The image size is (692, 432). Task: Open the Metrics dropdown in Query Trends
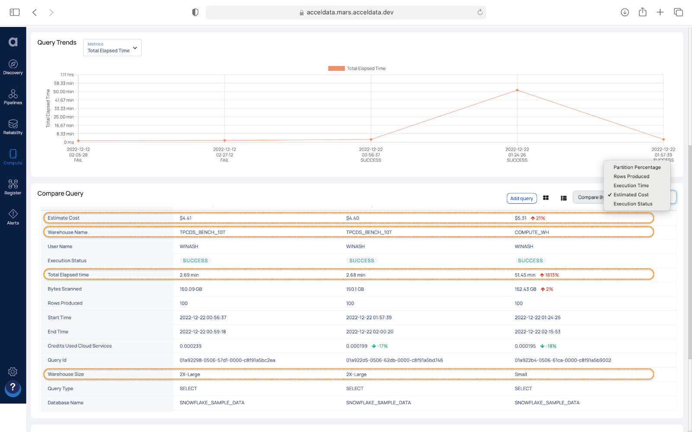coord(112,48)
